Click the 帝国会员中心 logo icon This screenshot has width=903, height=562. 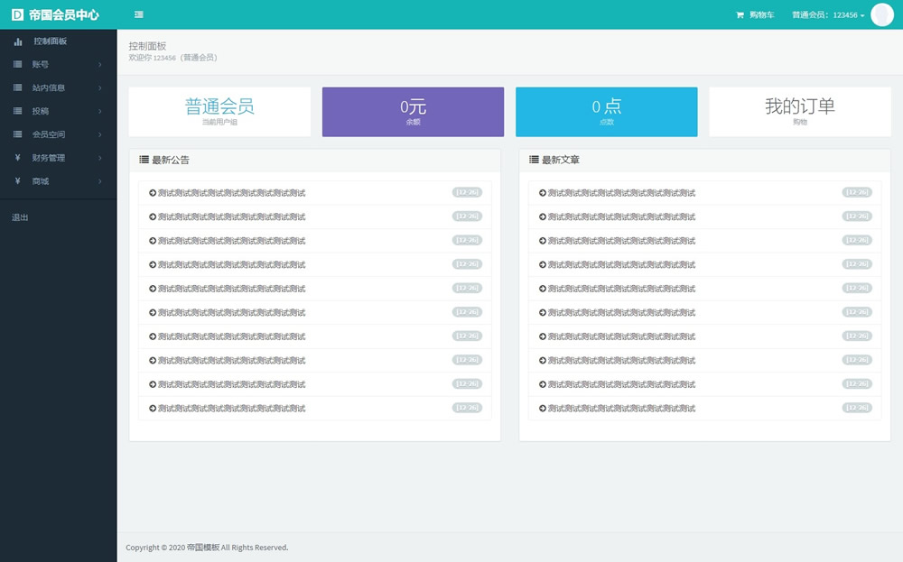pos(17,15)
